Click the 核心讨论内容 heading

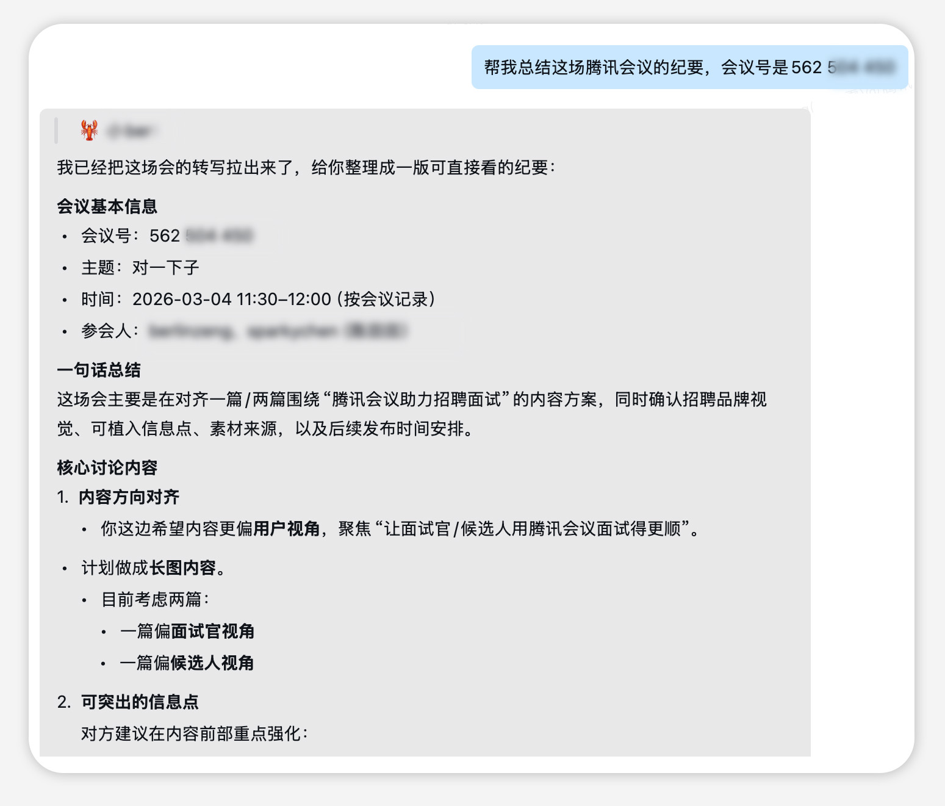pos(107,468)
